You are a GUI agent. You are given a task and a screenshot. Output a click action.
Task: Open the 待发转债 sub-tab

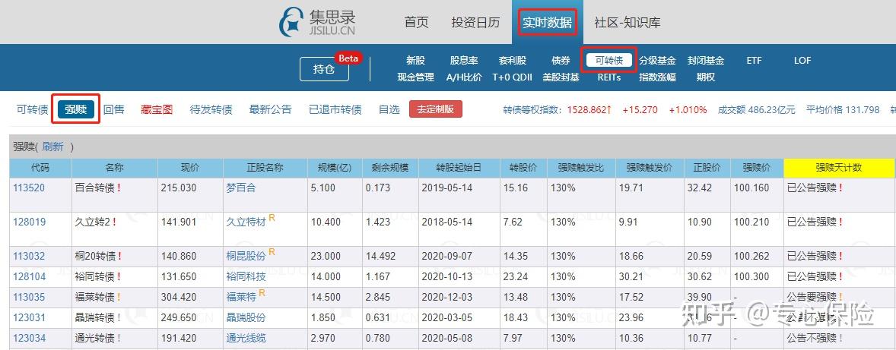pos(211,109)
